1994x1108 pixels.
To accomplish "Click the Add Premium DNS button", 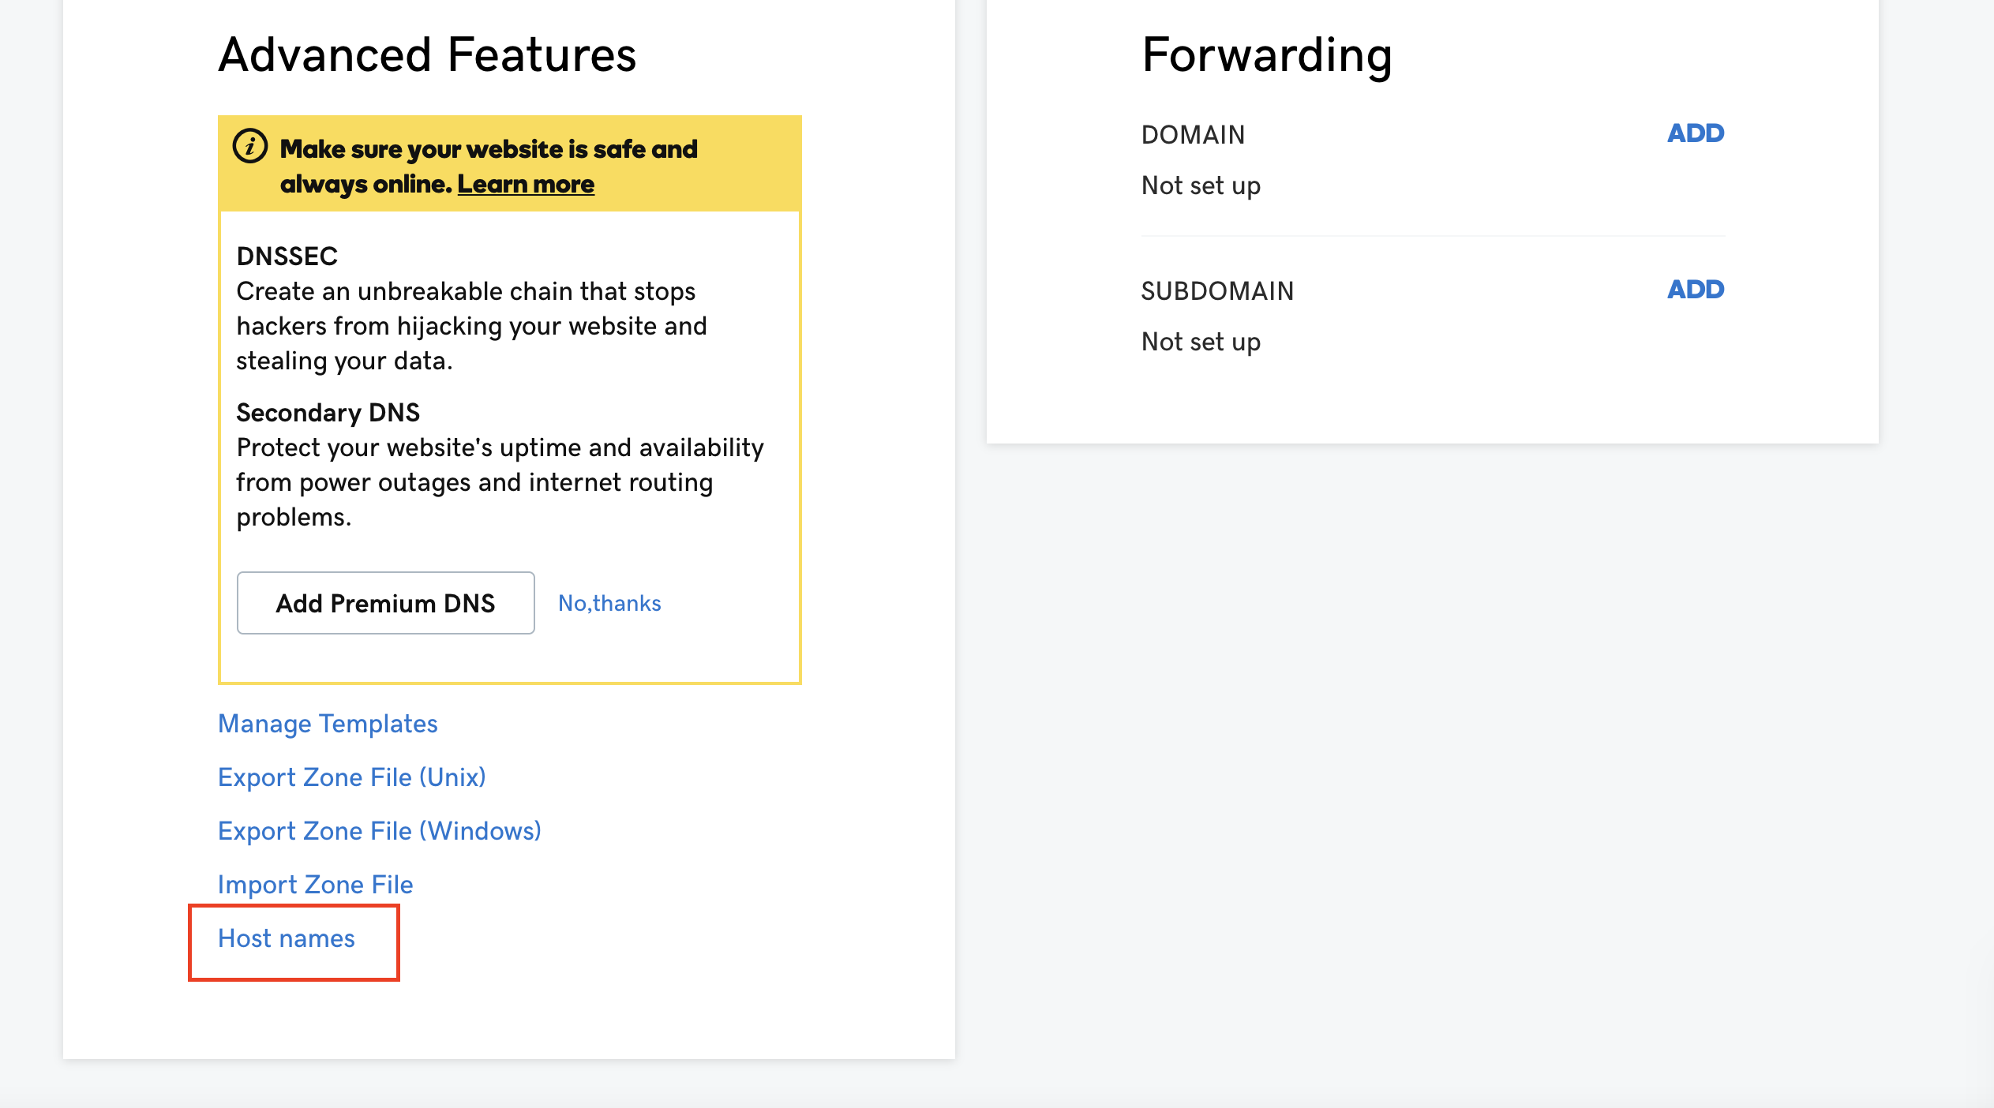I will coord(385,603).
